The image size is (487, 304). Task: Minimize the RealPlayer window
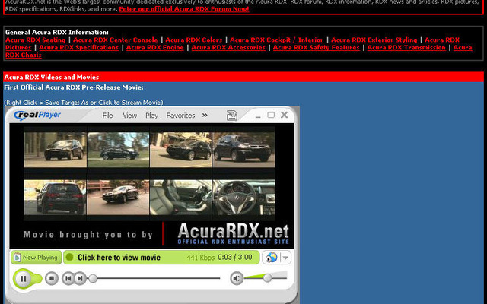point(257,116)
